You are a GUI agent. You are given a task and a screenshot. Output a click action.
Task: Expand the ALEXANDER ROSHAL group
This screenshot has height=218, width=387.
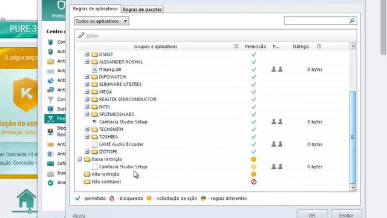click(87, 62)
